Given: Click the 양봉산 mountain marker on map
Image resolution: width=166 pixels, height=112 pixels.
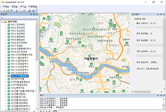Looking at the screenshot, I should [55, 50].
